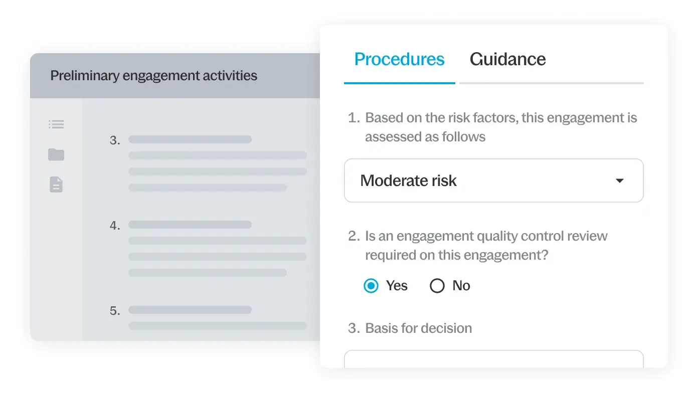Click the folder icon in left sidebar

point(56,154)
